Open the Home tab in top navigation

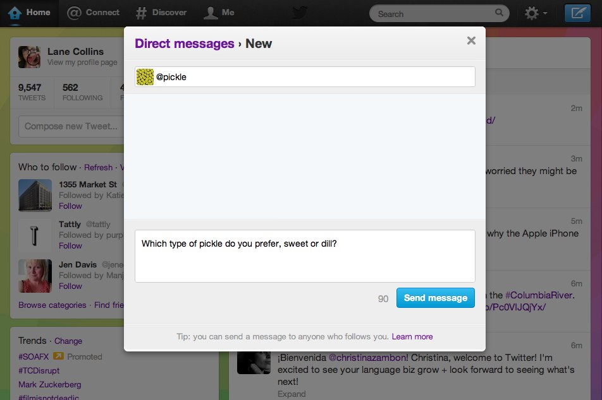pyautogui.click(x=29, y=13)
